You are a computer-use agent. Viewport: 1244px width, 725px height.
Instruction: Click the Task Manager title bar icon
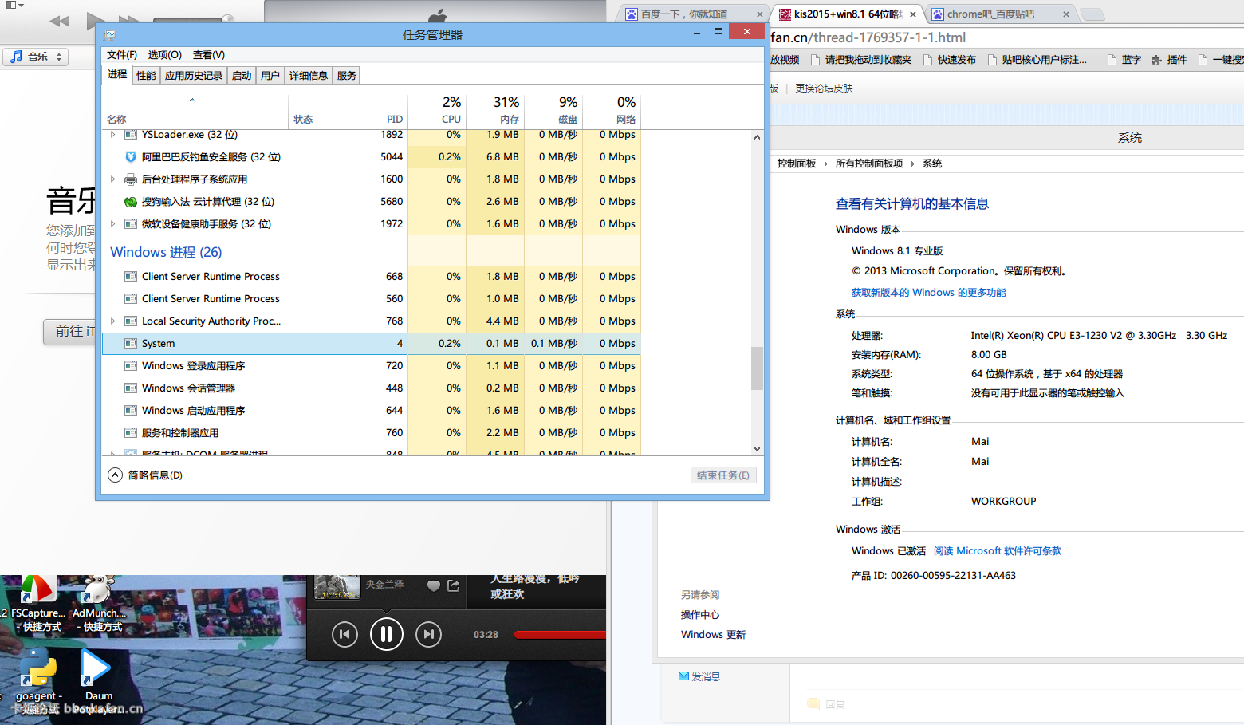pos(109,34)
